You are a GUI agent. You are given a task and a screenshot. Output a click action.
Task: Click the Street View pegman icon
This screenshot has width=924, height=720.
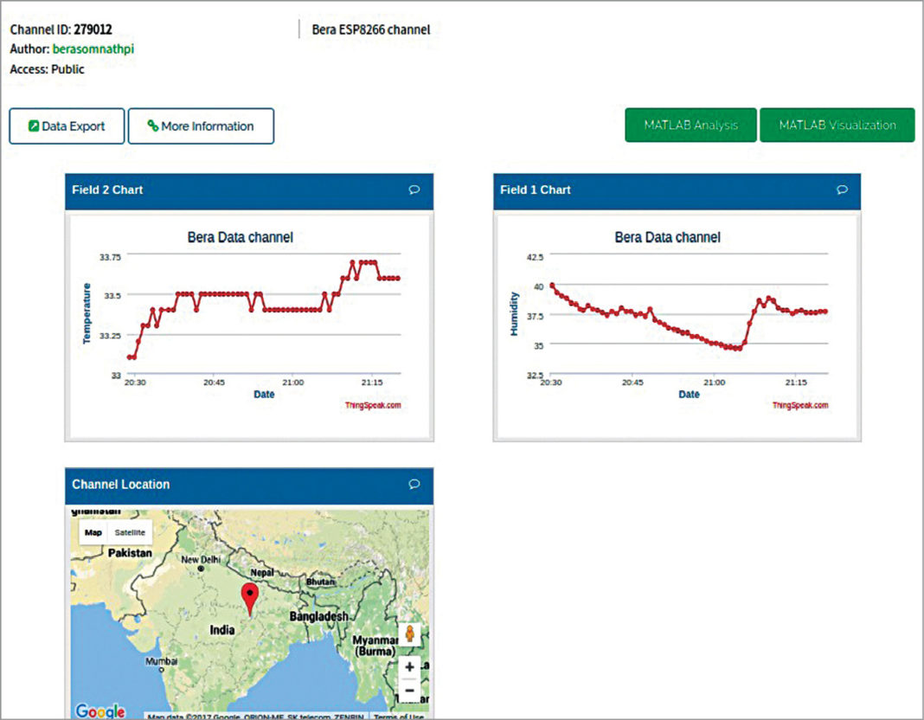[x=409, y=633]
